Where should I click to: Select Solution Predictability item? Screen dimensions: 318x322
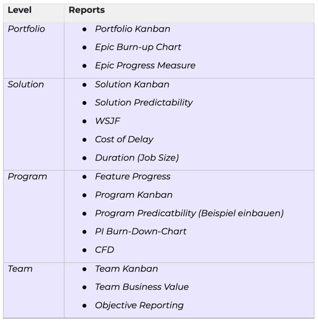[144, 102]
